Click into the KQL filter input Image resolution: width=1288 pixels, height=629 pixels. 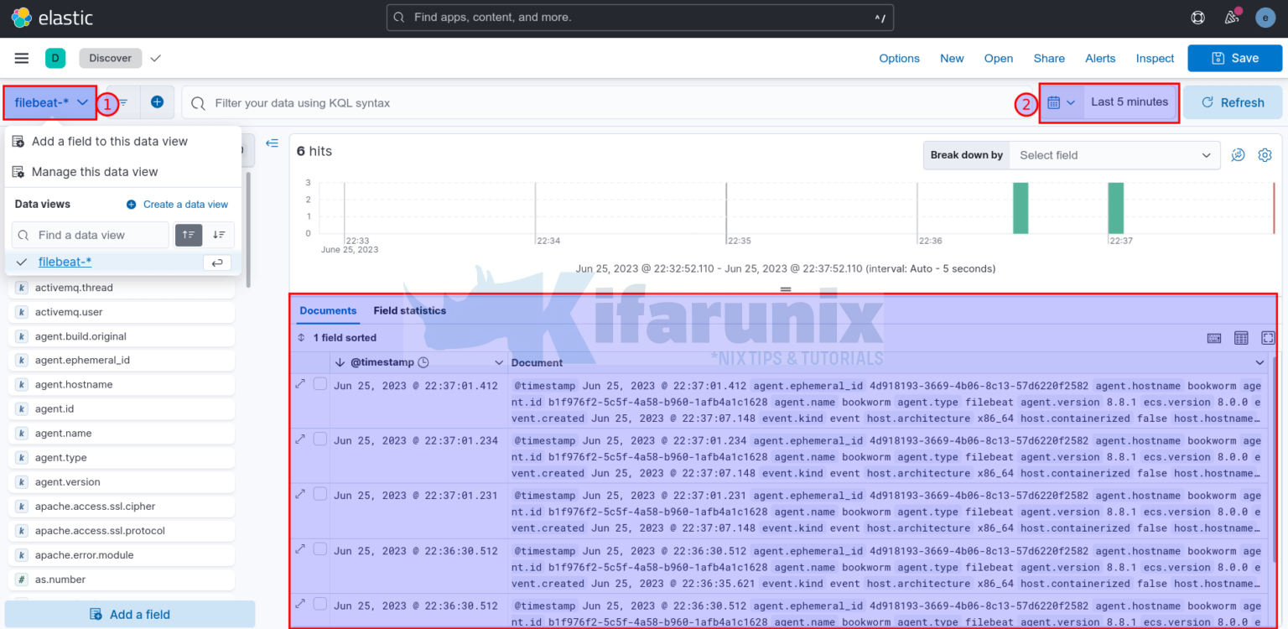click(x=587, y=102)
